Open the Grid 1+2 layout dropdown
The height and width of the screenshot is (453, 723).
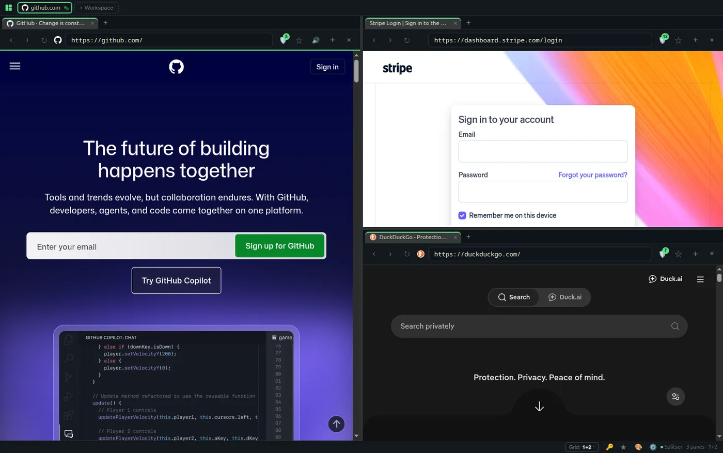[x=581, y=447]
